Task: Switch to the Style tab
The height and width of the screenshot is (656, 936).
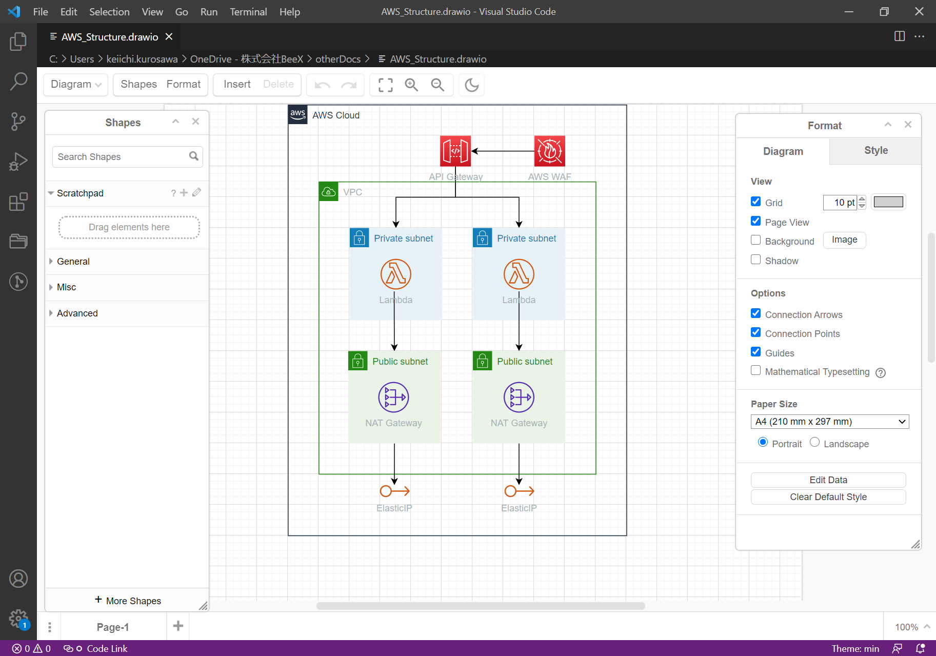Action: coord(875,151)
